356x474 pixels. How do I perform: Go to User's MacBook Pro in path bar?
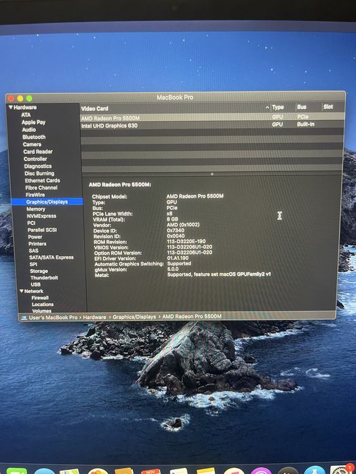[53, 318]
